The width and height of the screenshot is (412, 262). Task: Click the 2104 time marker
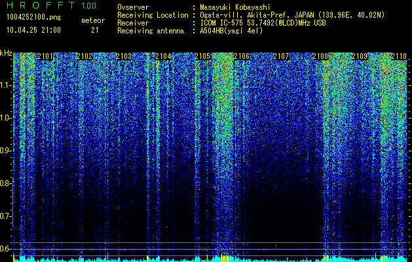coord(163,56)
